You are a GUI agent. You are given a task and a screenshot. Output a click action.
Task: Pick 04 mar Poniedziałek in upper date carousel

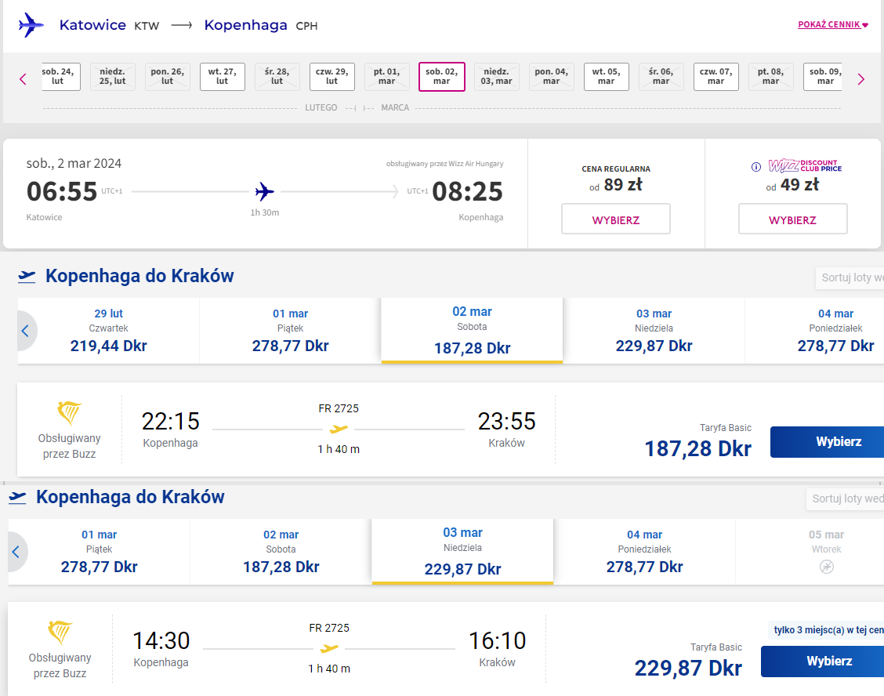[x=815, y=331]
